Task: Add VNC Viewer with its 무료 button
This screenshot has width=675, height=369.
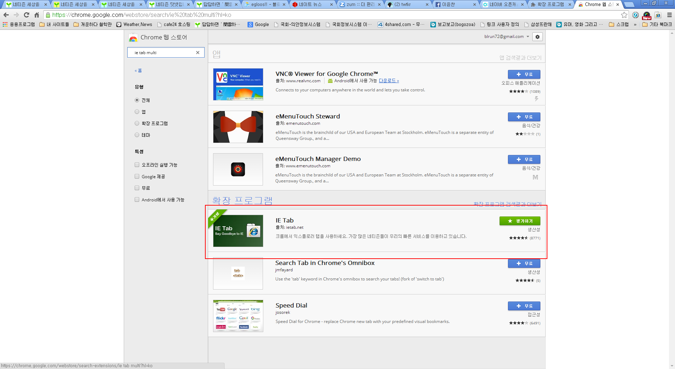Action: 524,74
